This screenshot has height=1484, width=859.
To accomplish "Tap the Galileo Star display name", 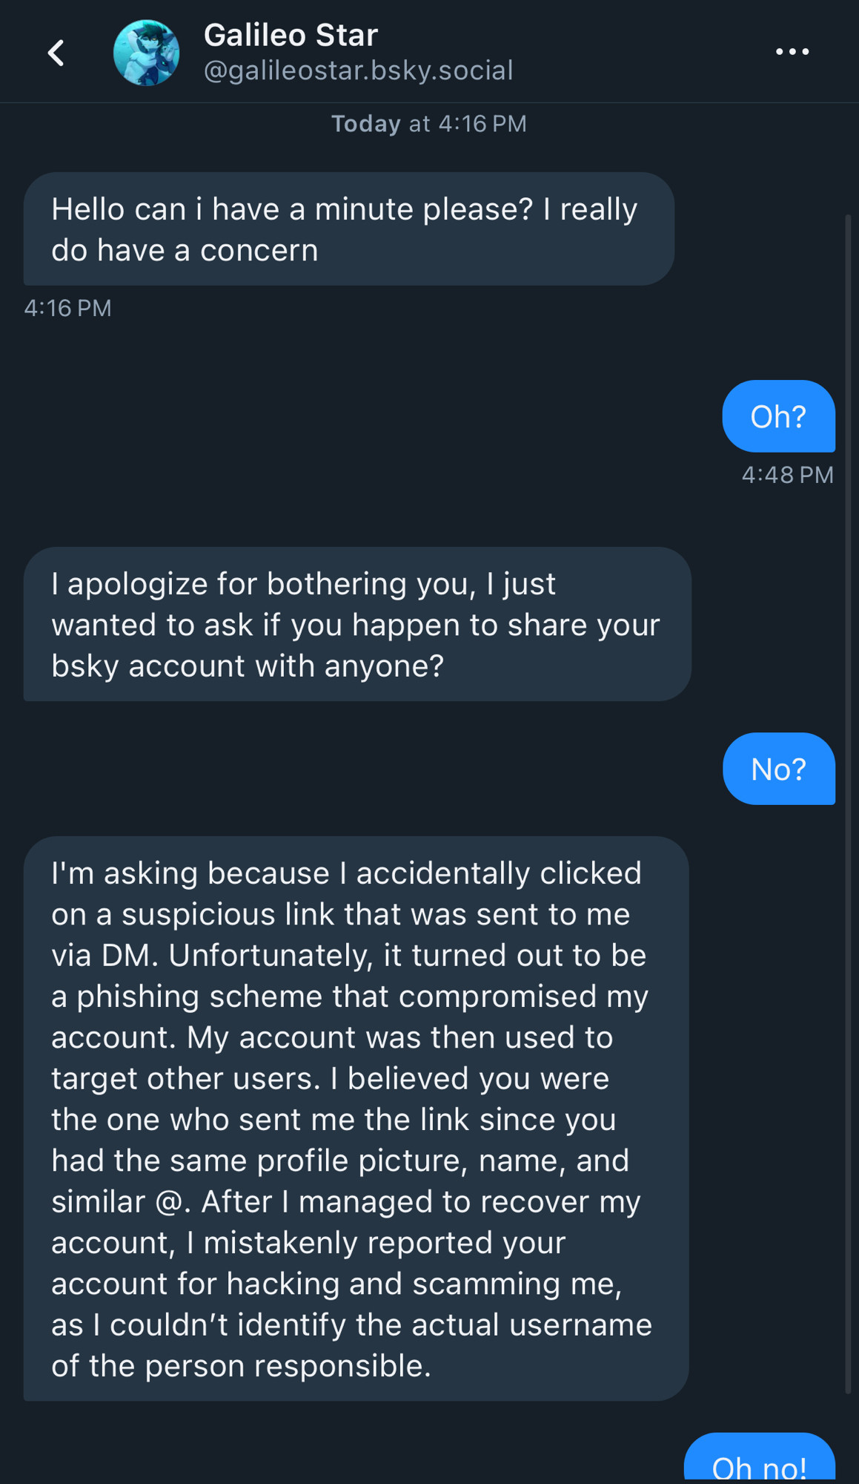I will 291,35.
